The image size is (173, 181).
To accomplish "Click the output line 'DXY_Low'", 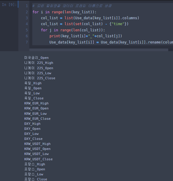I will 31,134.
